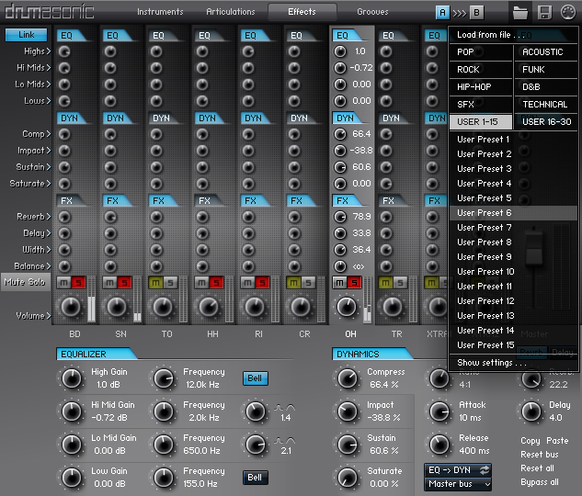Image resolution: width=582 pixels, height=496 pixels.
Task: Click the Low Gain Frequency 155.0 Hz knob
Action: point(164,477)
